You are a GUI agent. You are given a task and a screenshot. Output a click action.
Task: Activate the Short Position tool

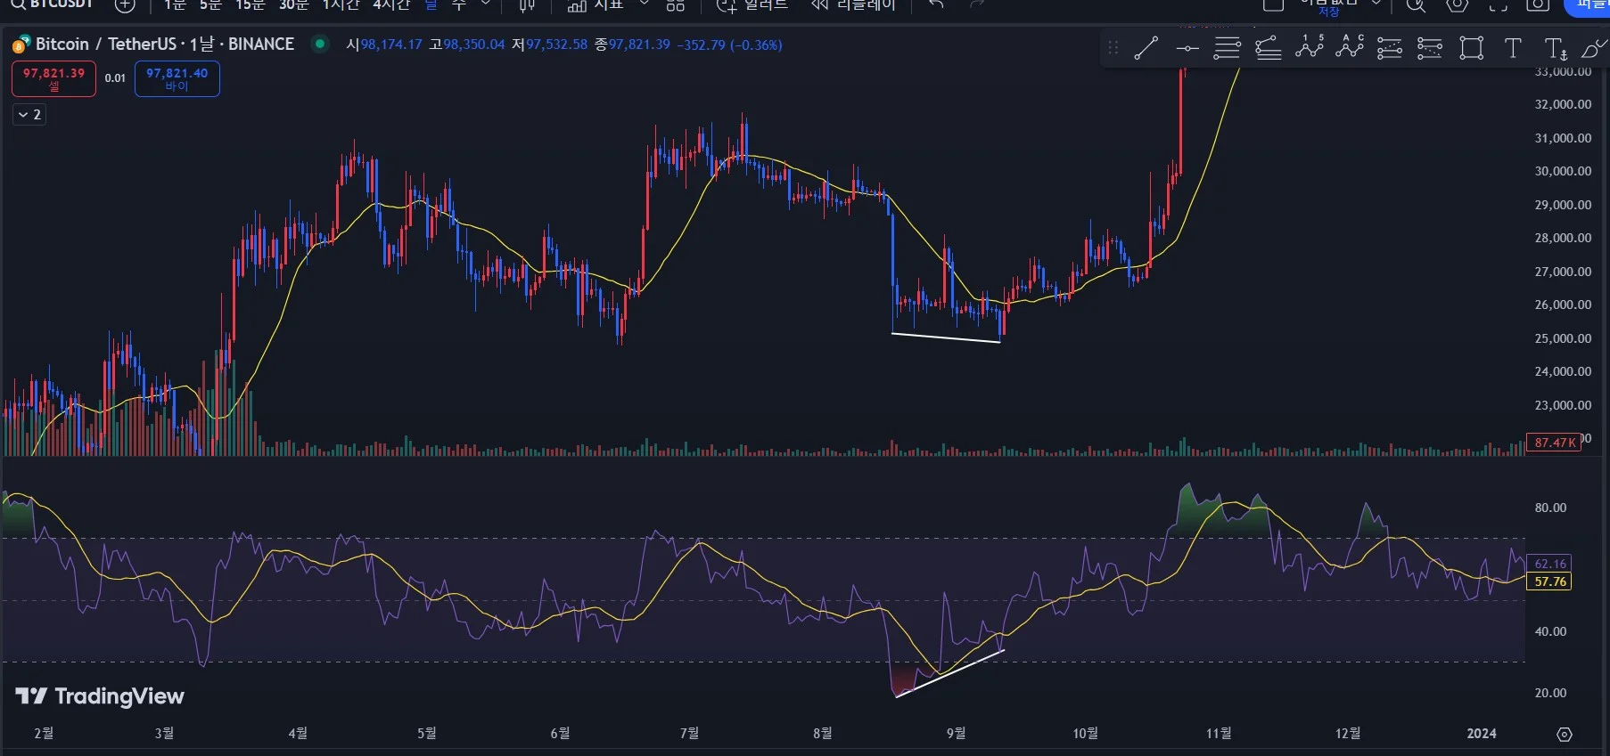[x=1430, y=48]
